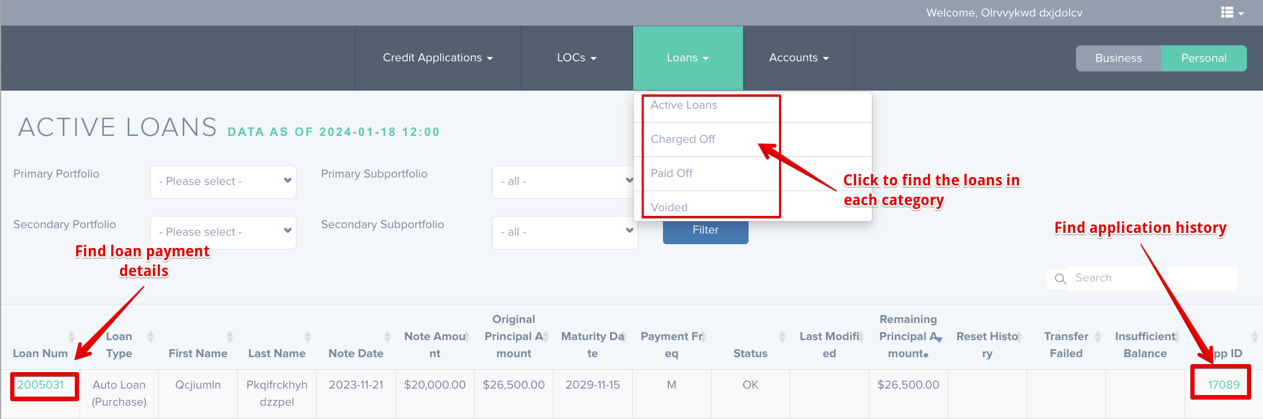Sort by Transfer Failed column arrows
Screen dimensions: 1263x419
pos(1098,336)
